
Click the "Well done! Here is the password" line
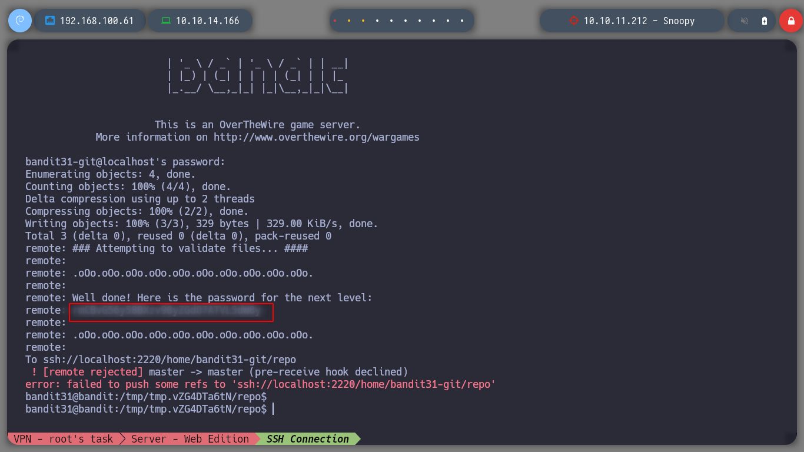[x=199, y=298]
